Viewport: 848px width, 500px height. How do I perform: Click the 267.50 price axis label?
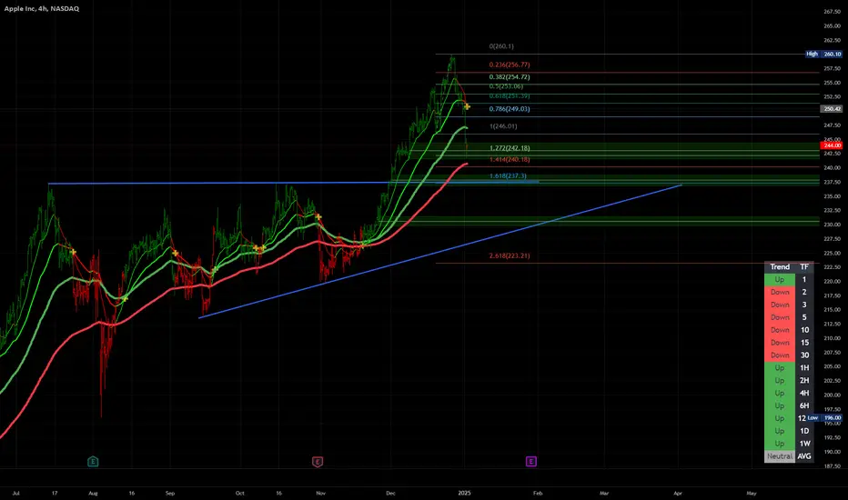pos(832,11)
